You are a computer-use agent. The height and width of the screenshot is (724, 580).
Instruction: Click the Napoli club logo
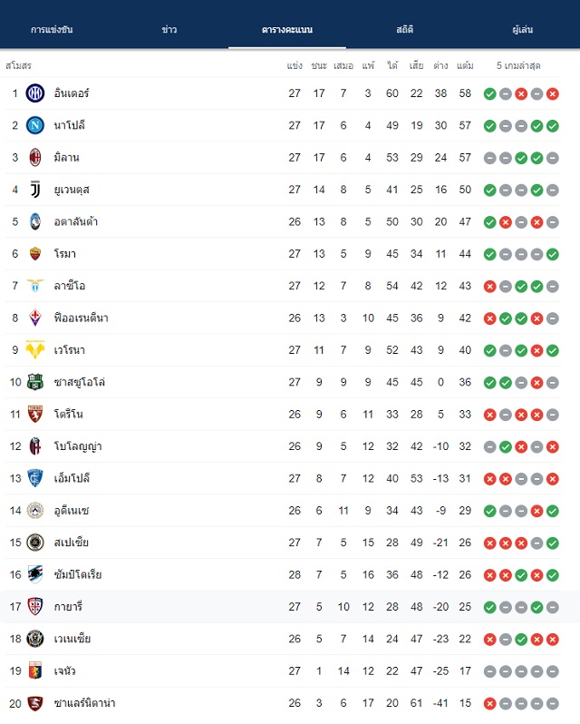coord(35,125)
